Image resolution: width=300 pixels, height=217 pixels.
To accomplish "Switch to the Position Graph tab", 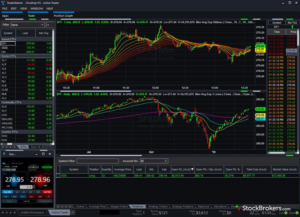I will point(63,16).
